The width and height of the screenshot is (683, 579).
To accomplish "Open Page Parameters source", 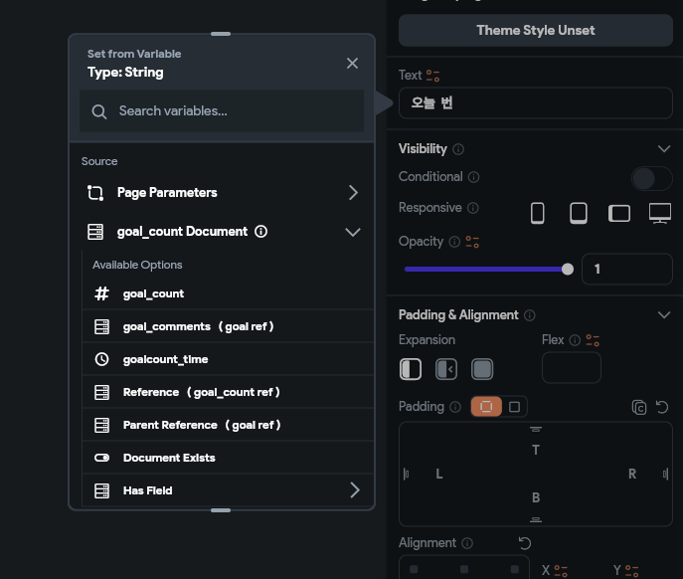I will pyautogui.click(x=222, y=192).
